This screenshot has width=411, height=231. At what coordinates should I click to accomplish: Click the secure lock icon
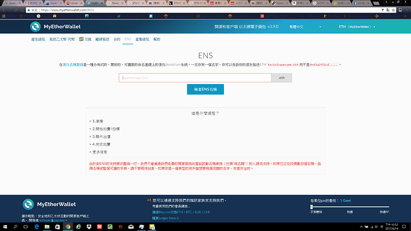pos(29,10)
